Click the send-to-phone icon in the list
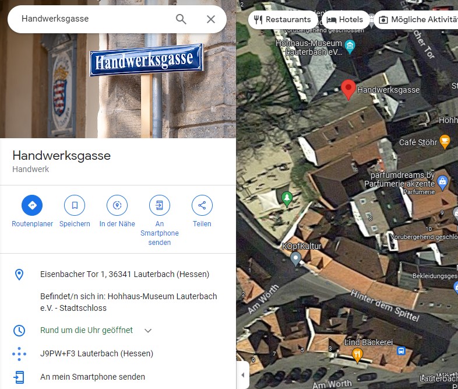The image size is (458, 389). (x=19, y=377)
